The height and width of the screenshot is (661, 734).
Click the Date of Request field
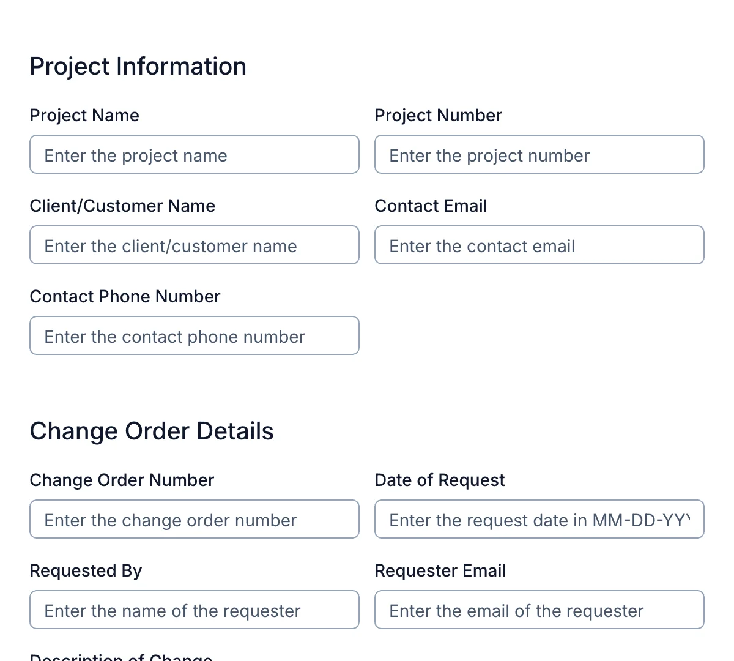tap(539, 519)
